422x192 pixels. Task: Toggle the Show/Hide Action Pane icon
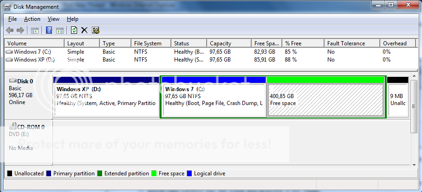59,31
